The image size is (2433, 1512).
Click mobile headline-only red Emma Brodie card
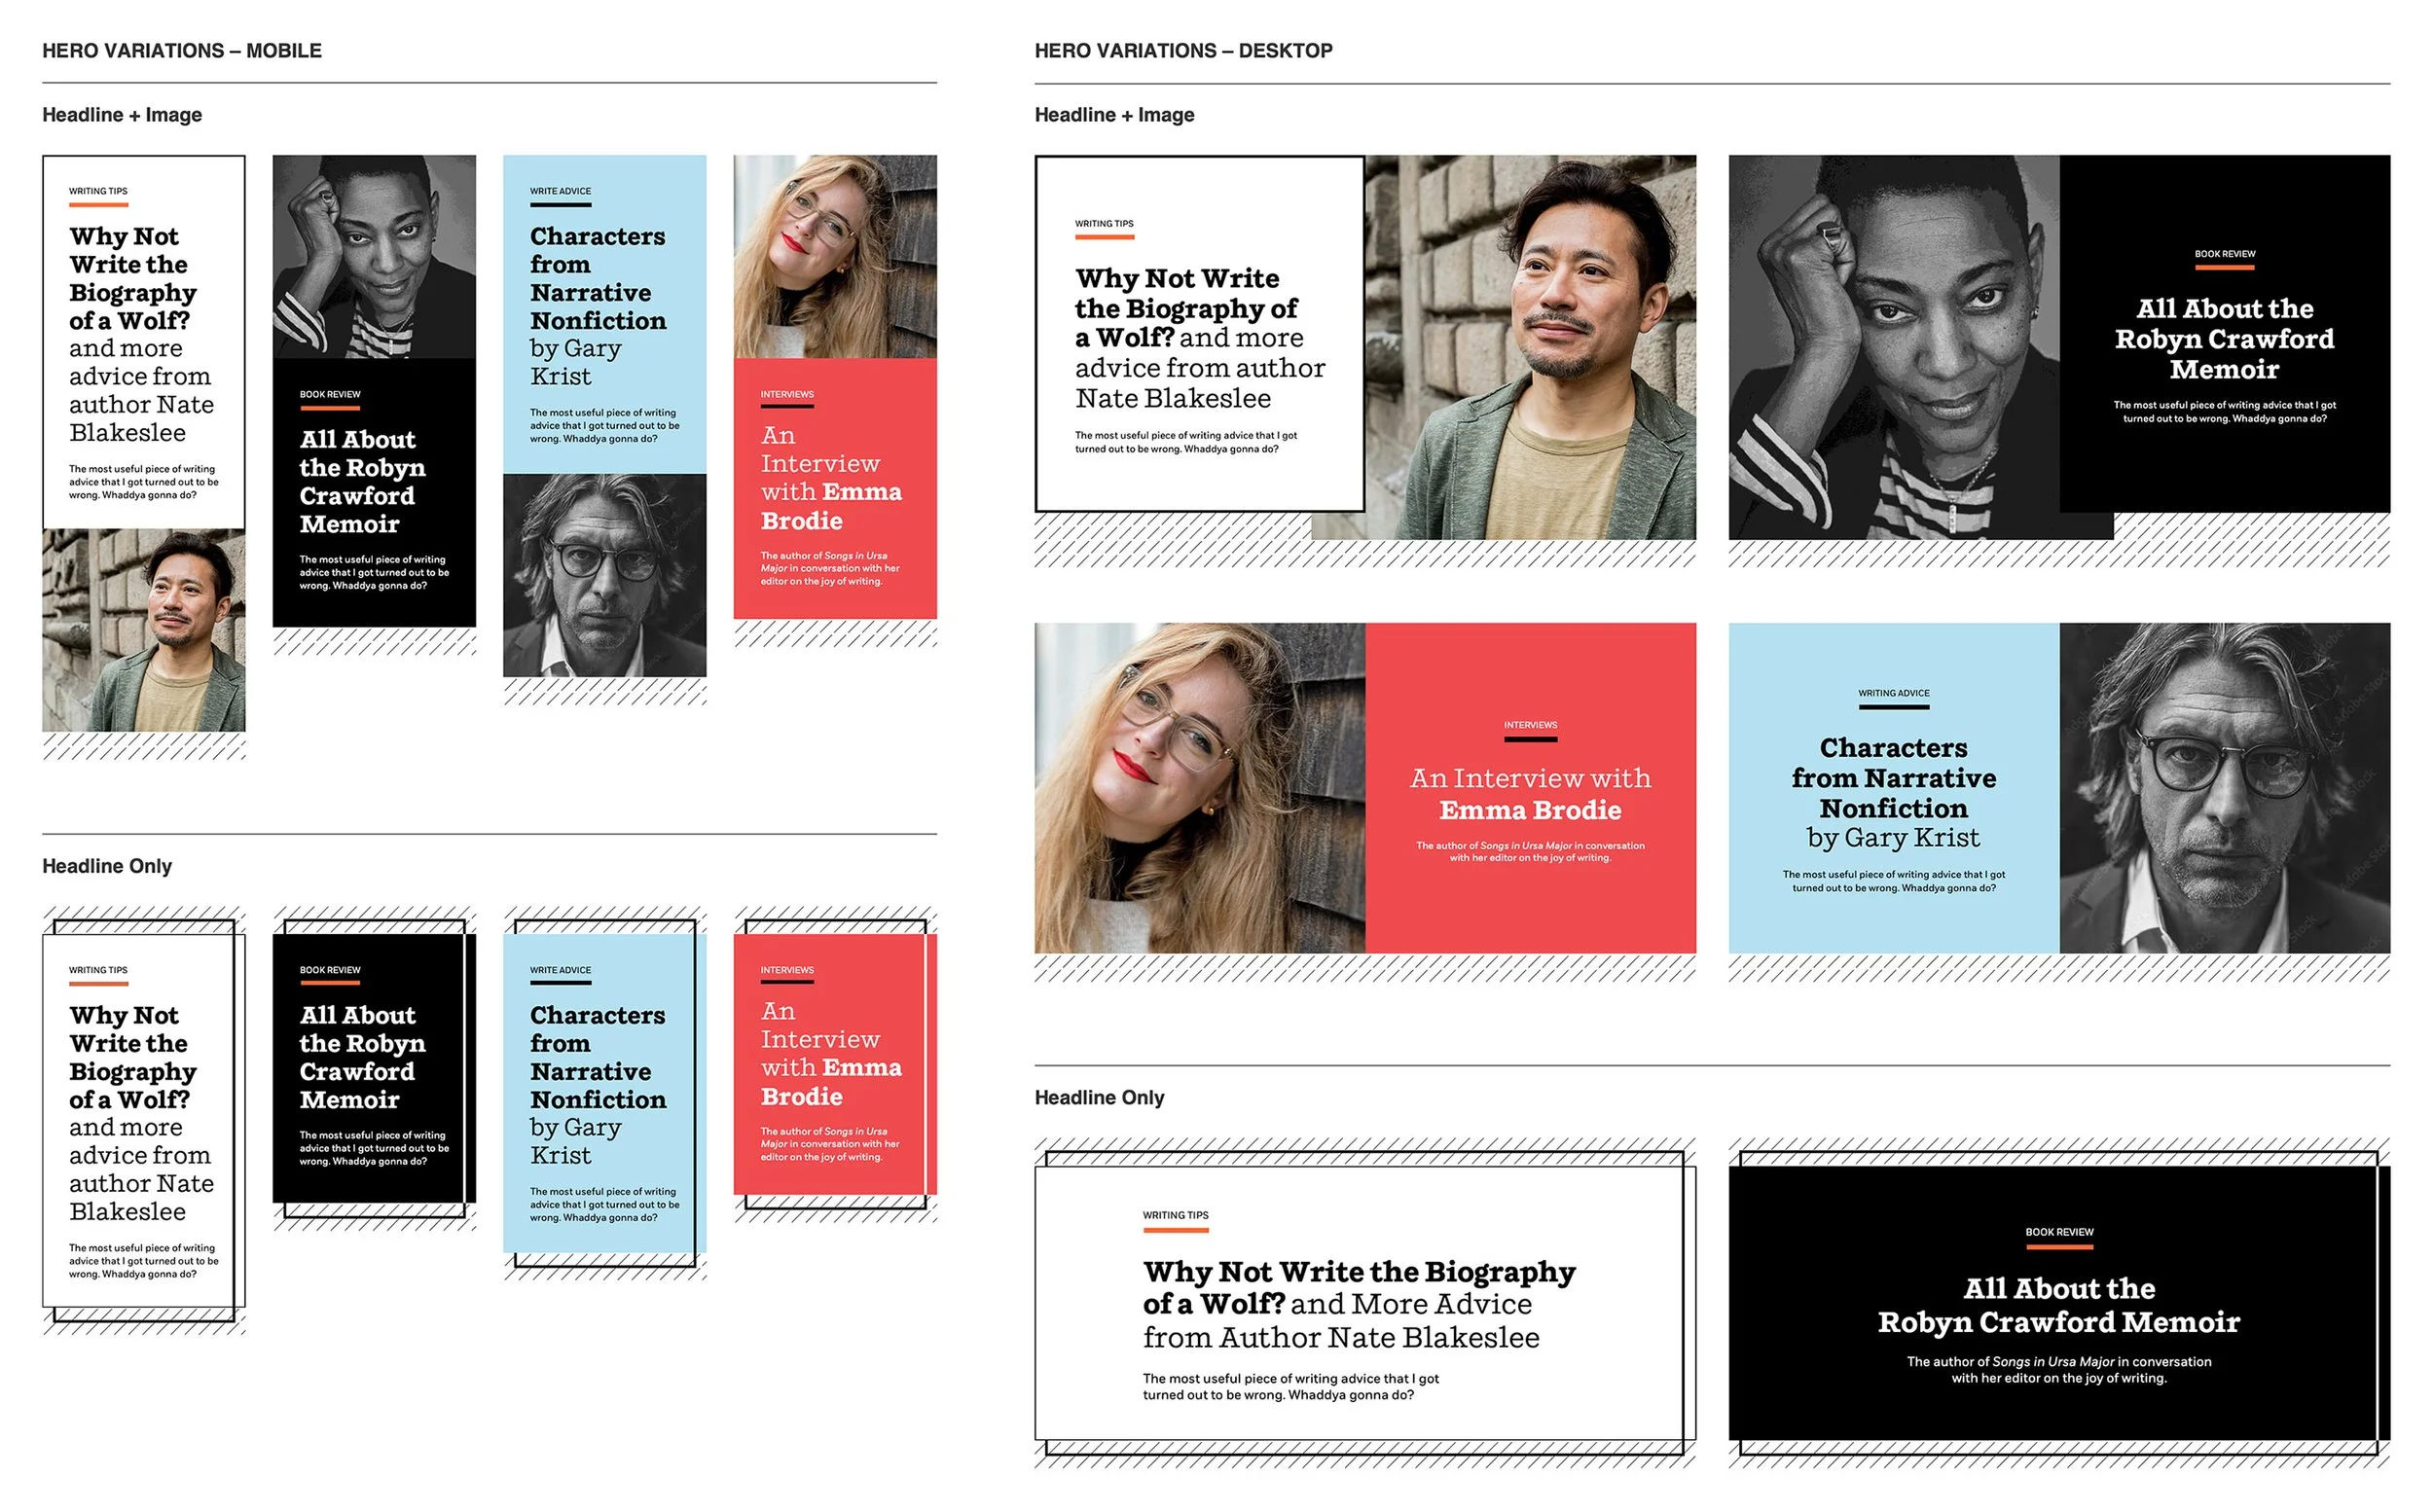coord(830,1065)
